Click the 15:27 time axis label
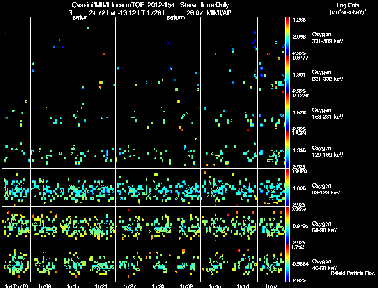 coord(129,286)
